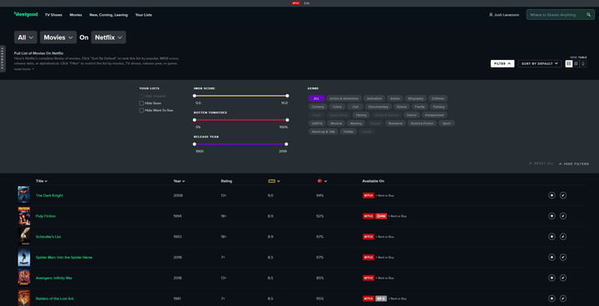
Task: Open The Dark Knight title link
Action: (49, 195)
